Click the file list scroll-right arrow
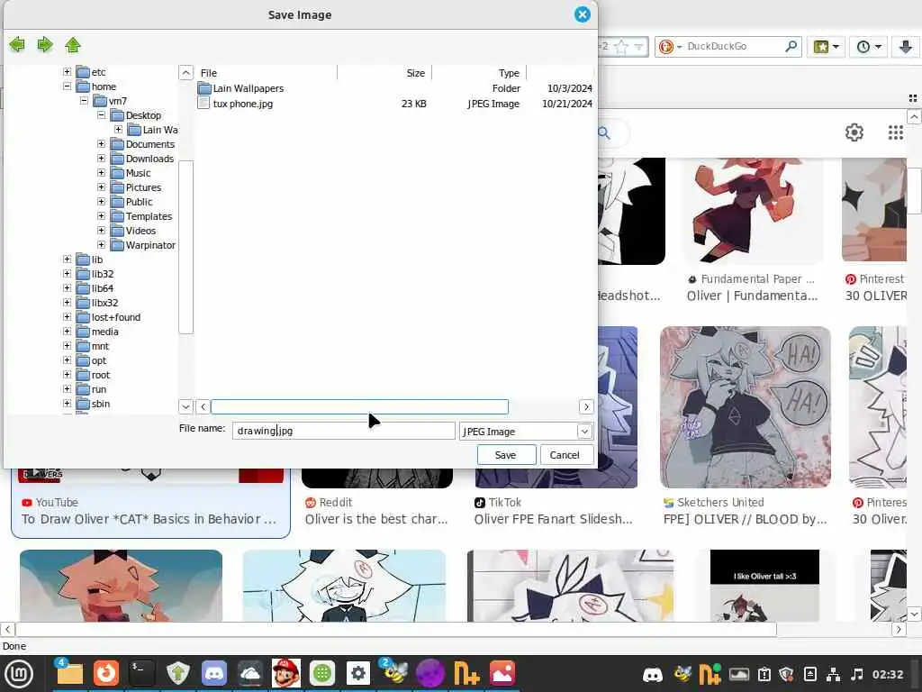The height and width of the screenshot is (692, 922). coord(586,406)
